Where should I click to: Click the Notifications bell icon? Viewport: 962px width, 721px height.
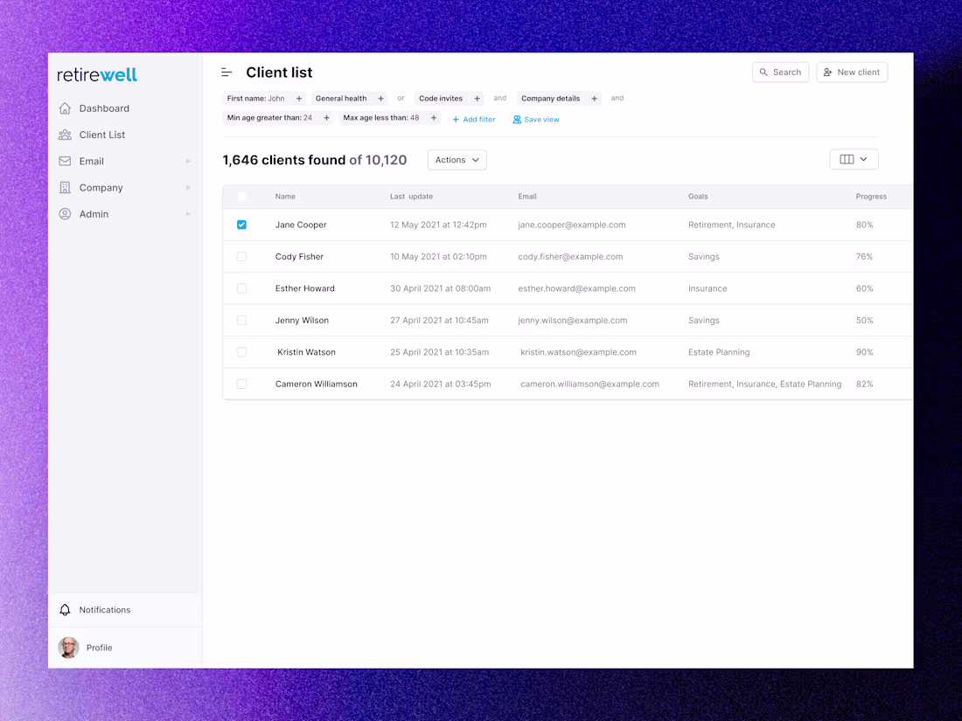point(65,609)
